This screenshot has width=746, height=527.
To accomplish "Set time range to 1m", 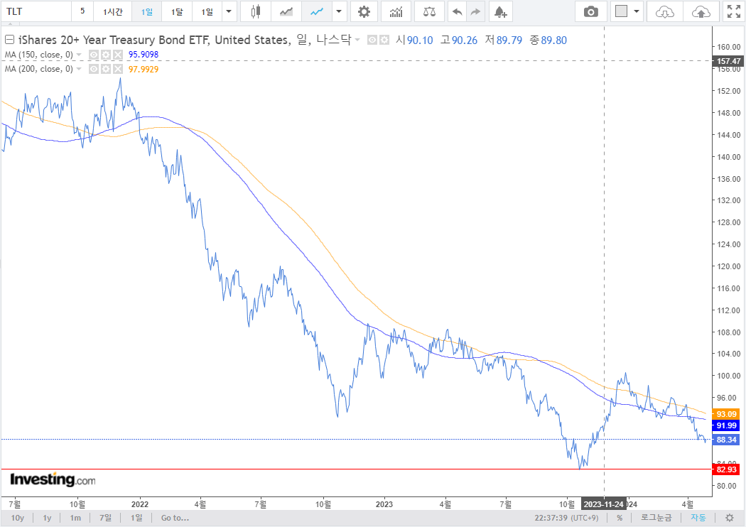I will [x=75, y=518].
